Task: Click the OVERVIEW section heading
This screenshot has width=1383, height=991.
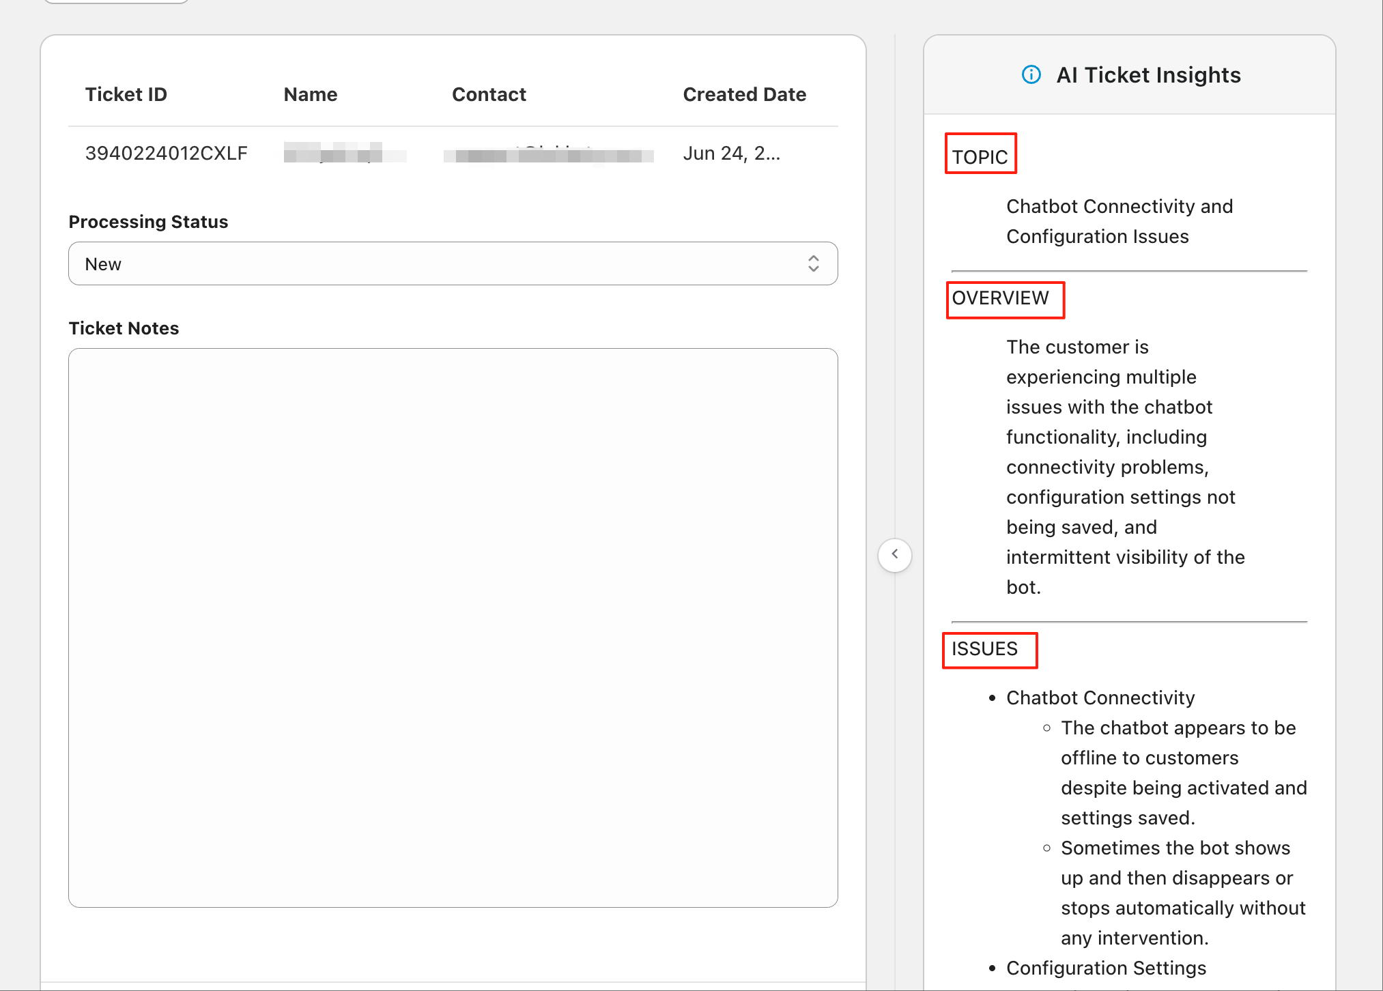Action: (x=1000, y=298)
